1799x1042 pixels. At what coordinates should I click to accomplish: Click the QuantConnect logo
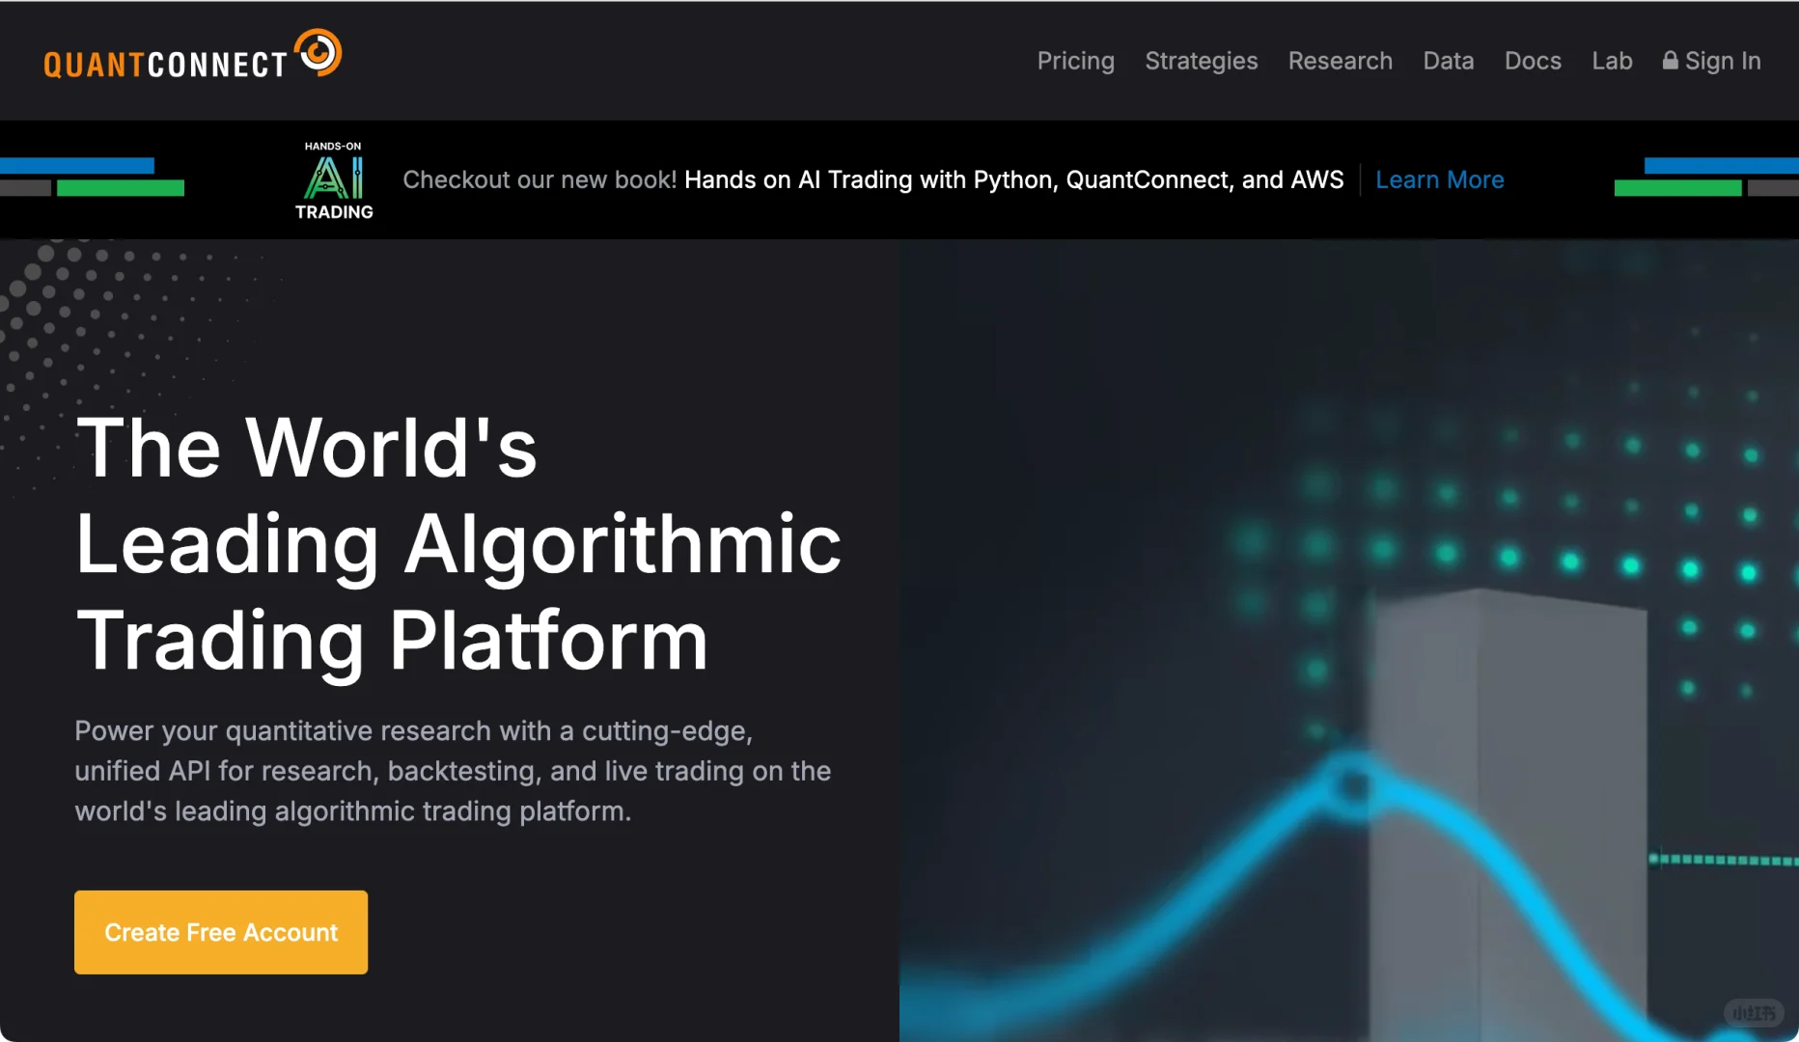click(193, 55)
